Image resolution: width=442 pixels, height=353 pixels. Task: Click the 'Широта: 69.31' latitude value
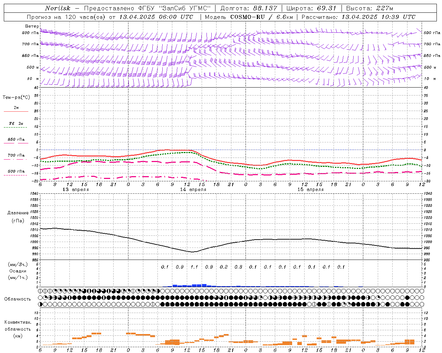tap(311, 8)
